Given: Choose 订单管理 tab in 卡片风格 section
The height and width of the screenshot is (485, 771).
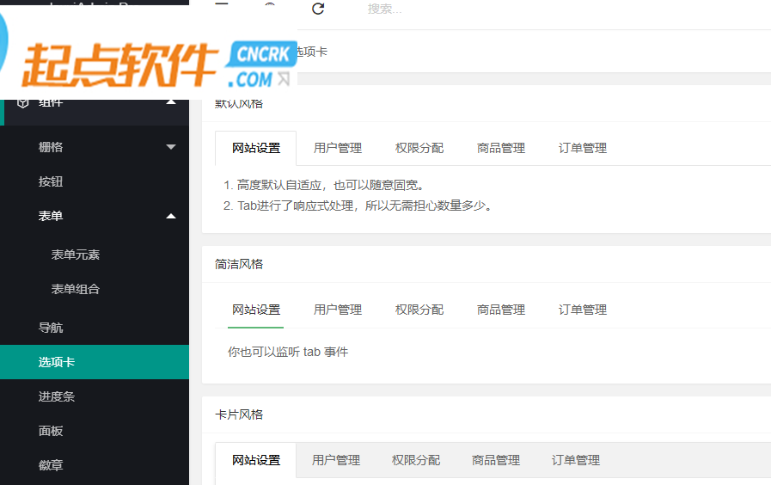Looking at the screenshot, I should coord(575,460).
